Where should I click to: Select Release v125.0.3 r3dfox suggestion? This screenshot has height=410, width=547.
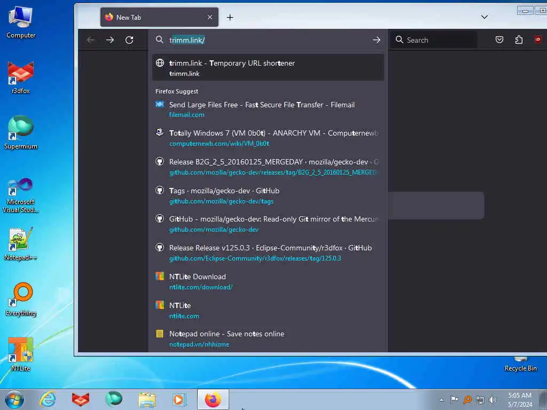tap(268, 253)
